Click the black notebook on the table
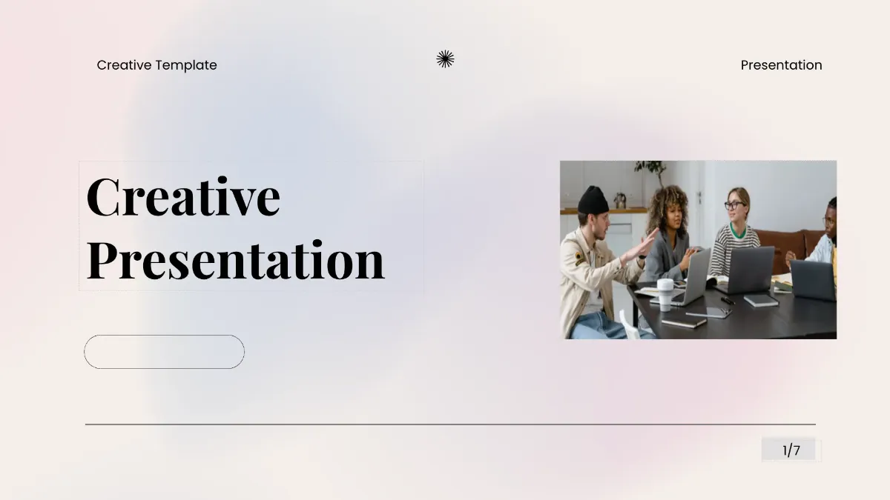890x500 pixels. click(x=760, y=300)
